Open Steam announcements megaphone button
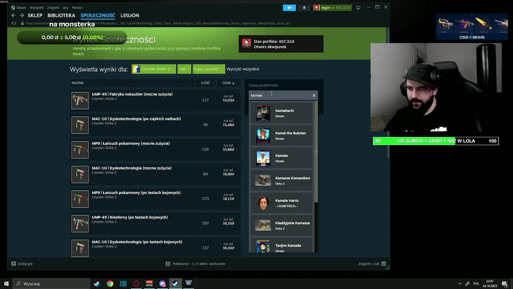Image resolution: width=513 pixels, height=289 pixels. coord(289,8)
